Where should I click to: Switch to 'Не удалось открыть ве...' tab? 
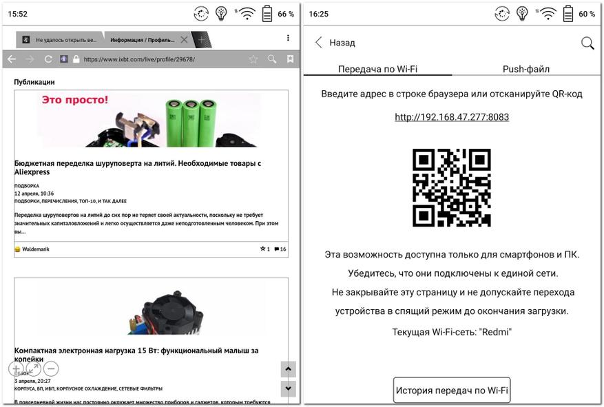pos(60,40)
